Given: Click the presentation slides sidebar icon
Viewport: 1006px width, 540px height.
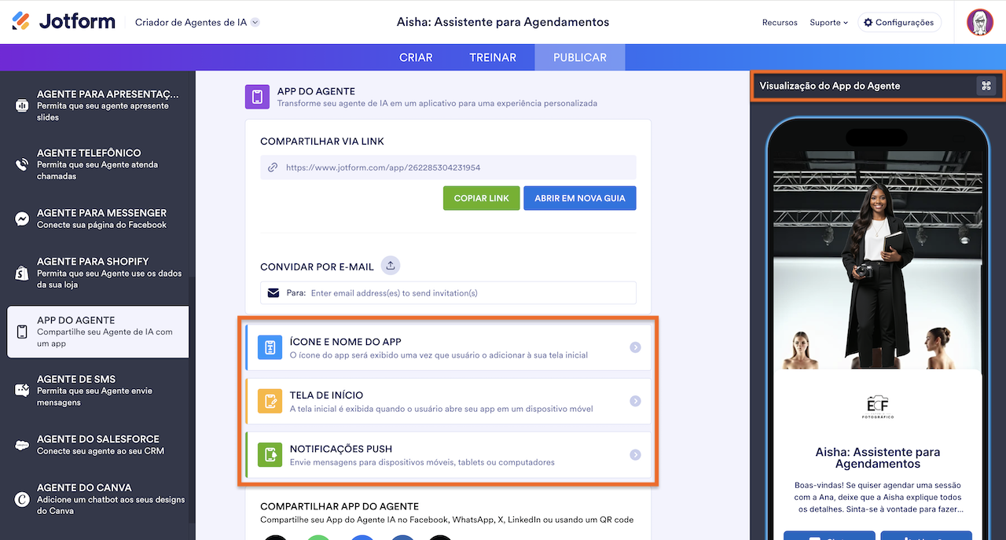Looking at the screenshot, I should click(x=22, y=105).
